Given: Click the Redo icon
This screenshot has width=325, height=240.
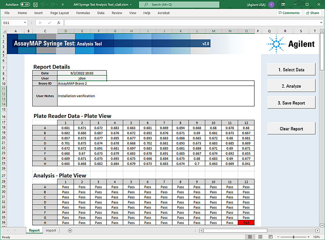Looking at the screenshot, I should [x=53, y=4].
